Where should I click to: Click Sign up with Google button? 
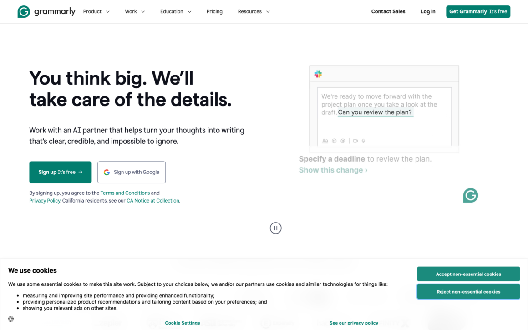pyautogui.click(x=132, y=172)
